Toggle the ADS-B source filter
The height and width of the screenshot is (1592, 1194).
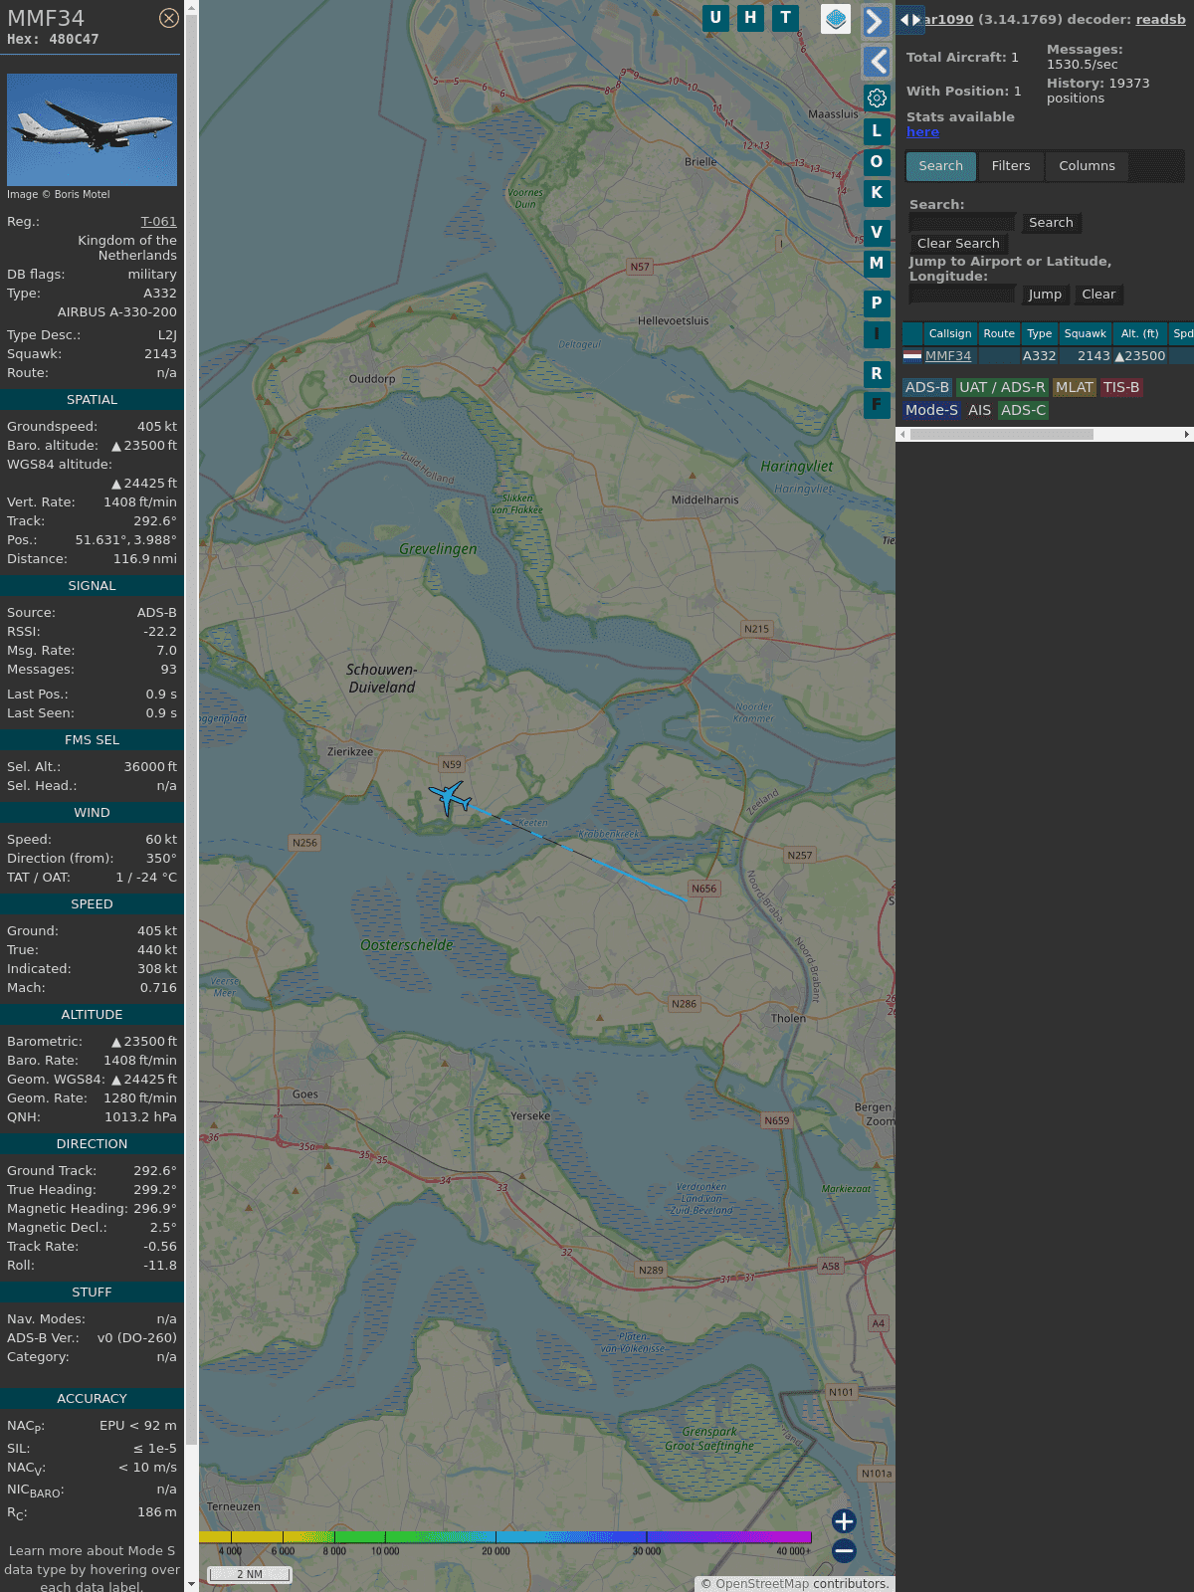[x=926, y=387]
